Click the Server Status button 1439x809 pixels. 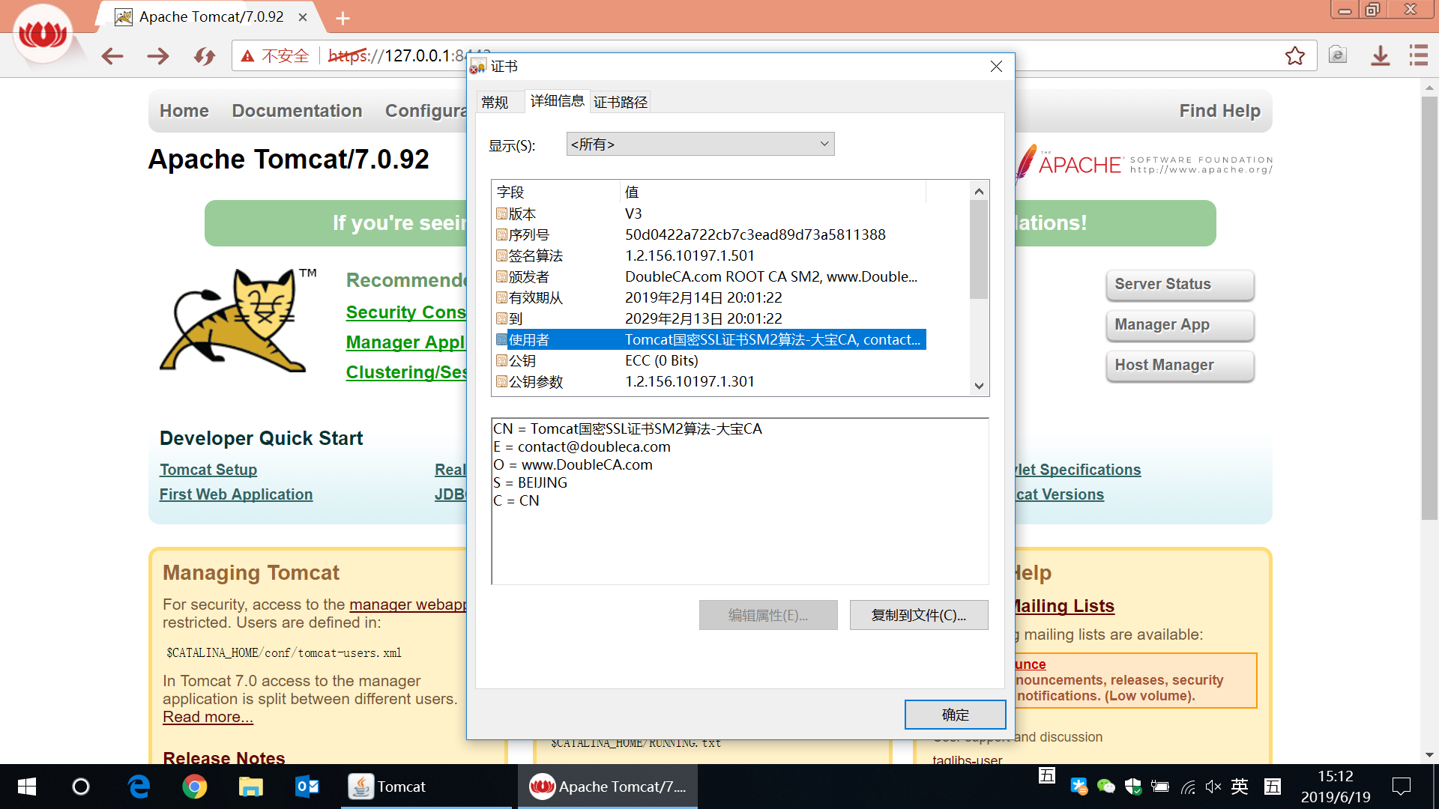(1179, 285)
